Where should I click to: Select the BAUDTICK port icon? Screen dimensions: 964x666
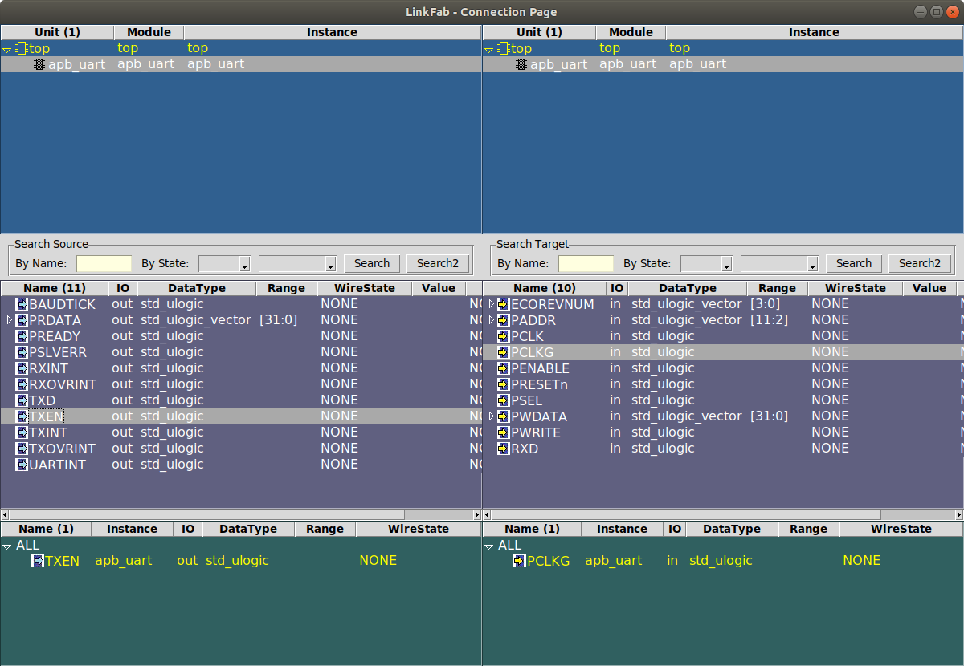[22, 304]
